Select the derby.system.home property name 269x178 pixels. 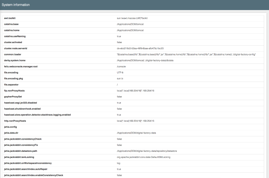tap(15, 60)
